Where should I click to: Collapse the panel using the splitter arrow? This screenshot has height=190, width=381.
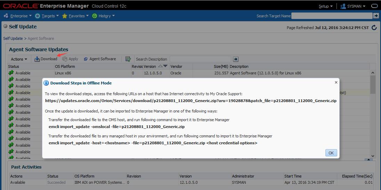[x=368, y=160]
